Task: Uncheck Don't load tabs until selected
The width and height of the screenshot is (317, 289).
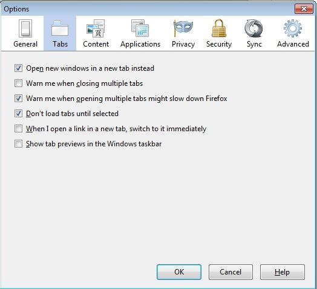Action: [18, 114]
